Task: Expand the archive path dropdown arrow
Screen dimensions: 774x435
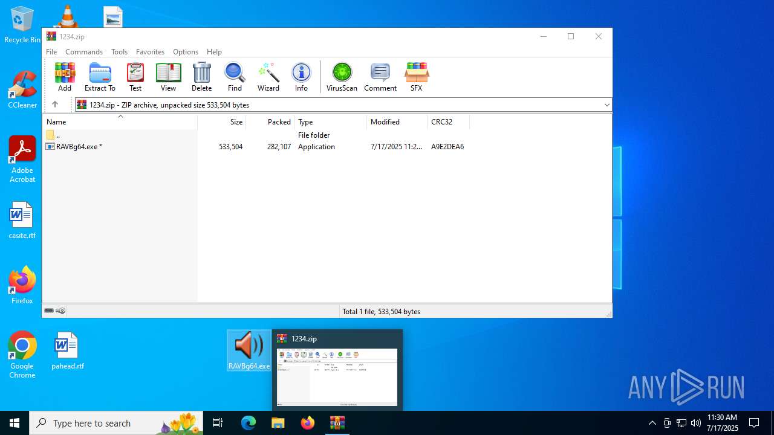Action: (607, 105)
